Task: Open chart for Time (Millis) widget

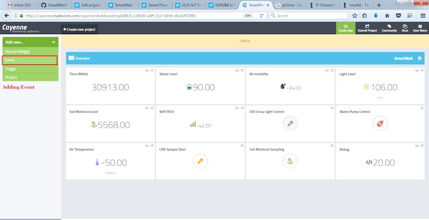Action: [147, 70]
